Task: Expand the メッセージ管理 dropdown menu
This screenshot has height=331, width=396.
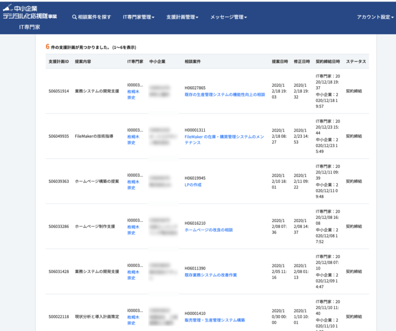Action: pyautogui.click(x=228, y=17)
